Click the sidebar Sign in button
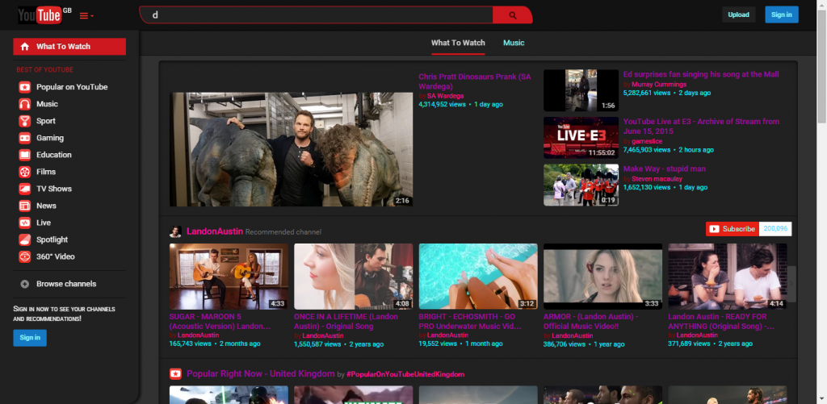The image size is (827, 404). 30,338
